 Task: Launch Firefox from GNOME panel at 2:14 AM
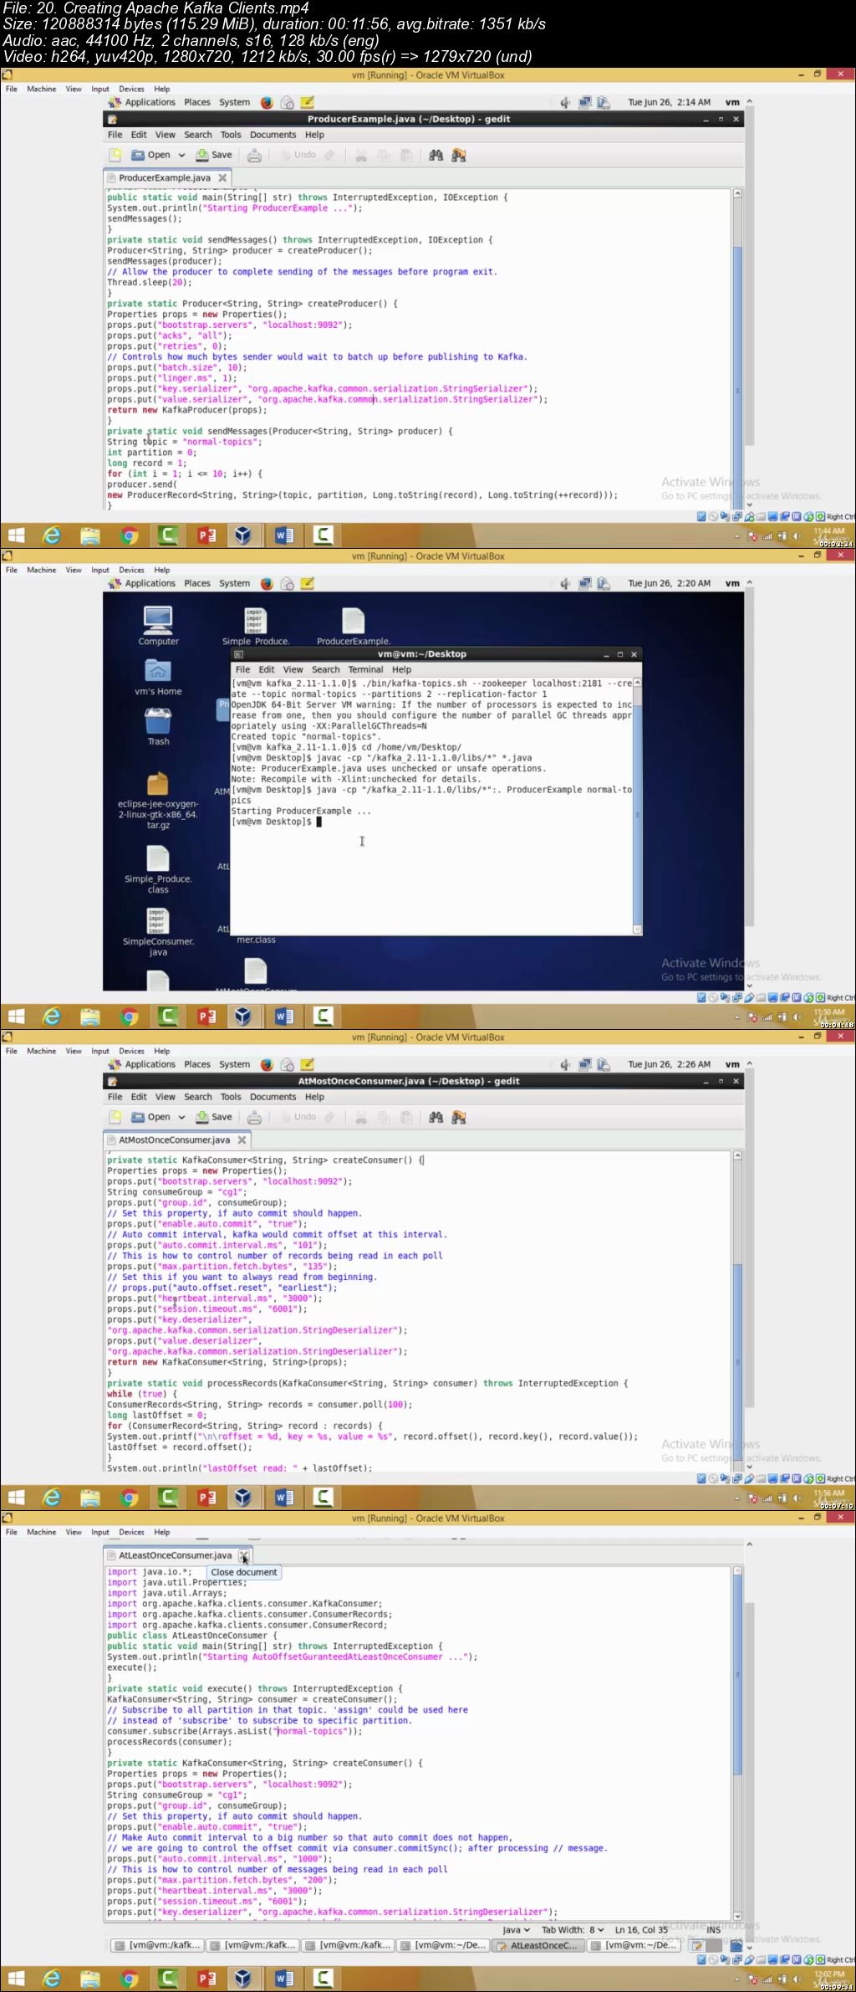267,102
